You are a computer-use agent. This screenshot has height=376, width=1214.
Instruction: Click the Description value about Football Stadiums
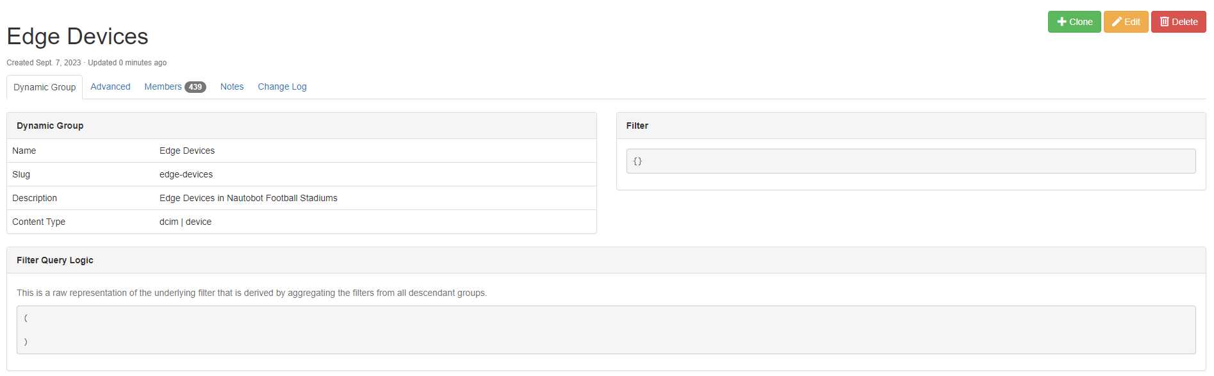[248, 198]
